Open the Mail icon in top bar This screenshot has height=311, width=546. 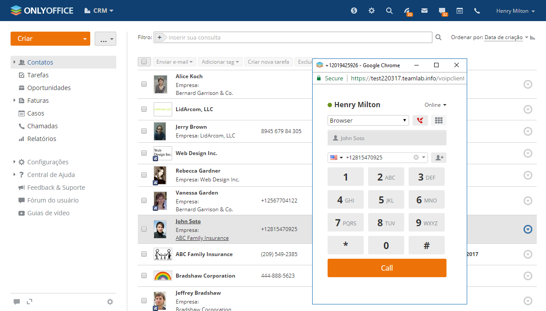point(424,11)
